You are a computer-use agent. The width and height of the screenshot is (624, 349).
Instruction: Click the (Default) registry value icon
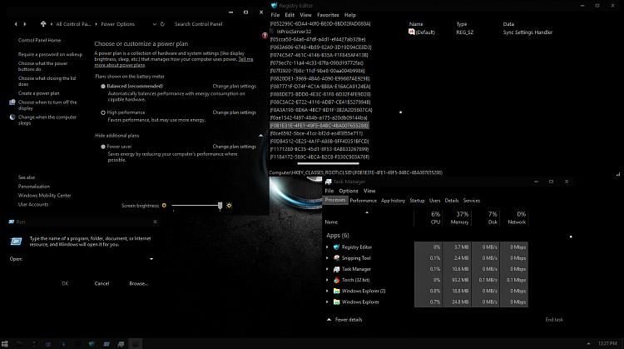412,32
